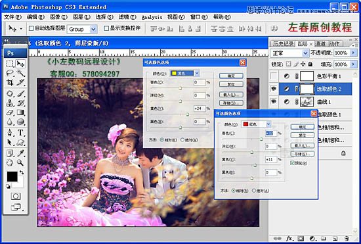Click the 黄色 slider handle in yellow dialog
The width and height of the screenshot is (361, 244).
[188, 114]
